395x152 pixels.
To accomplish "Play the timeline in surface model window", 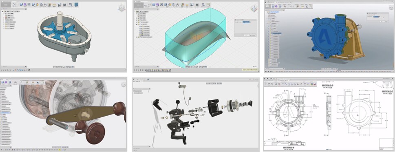I will [140, 70].
